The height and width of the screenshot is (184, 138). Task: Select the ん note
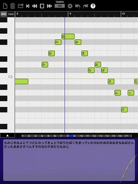pyautogui.click(x=117, y=93)
